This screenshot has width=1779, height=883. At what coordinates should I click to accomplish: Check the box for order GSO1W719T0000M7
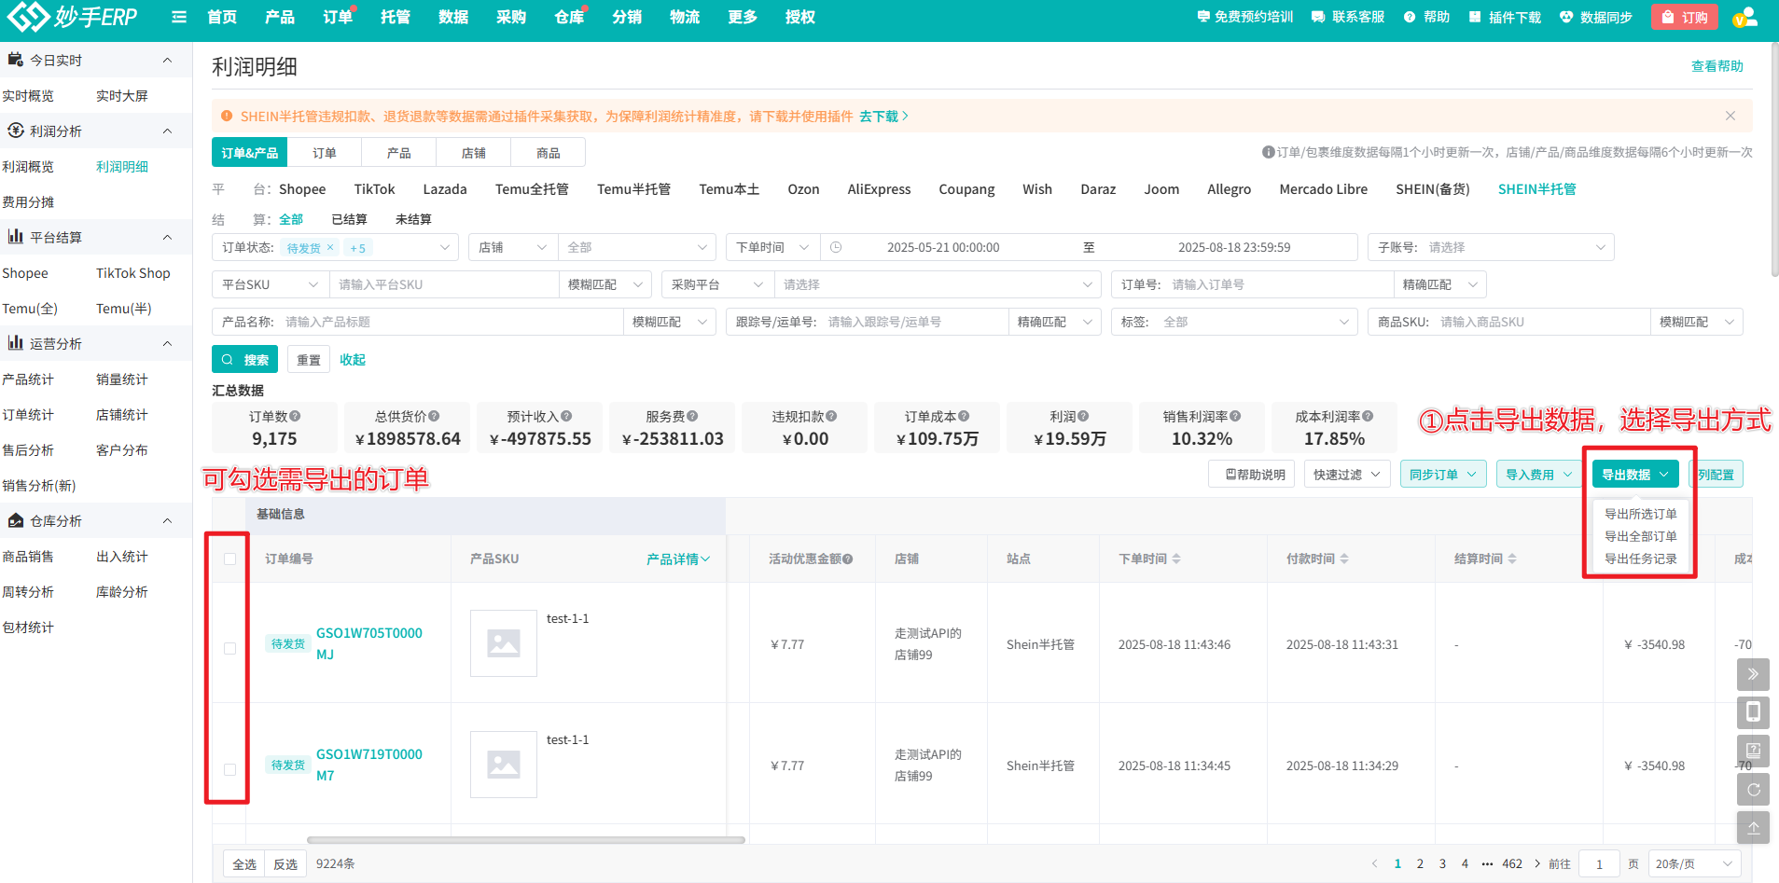(x=230, y=769)
